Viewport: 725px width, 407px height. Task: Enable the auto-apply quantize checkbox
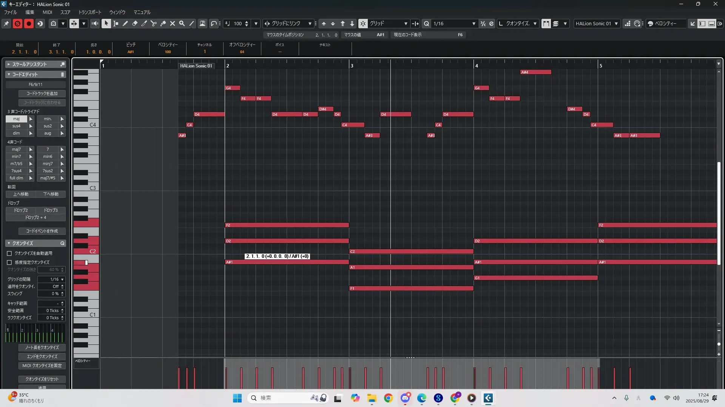(x=9, y=253)
